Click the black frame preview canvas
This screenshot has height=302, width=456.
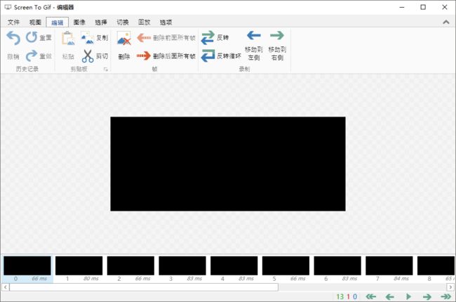click(228, 164)
